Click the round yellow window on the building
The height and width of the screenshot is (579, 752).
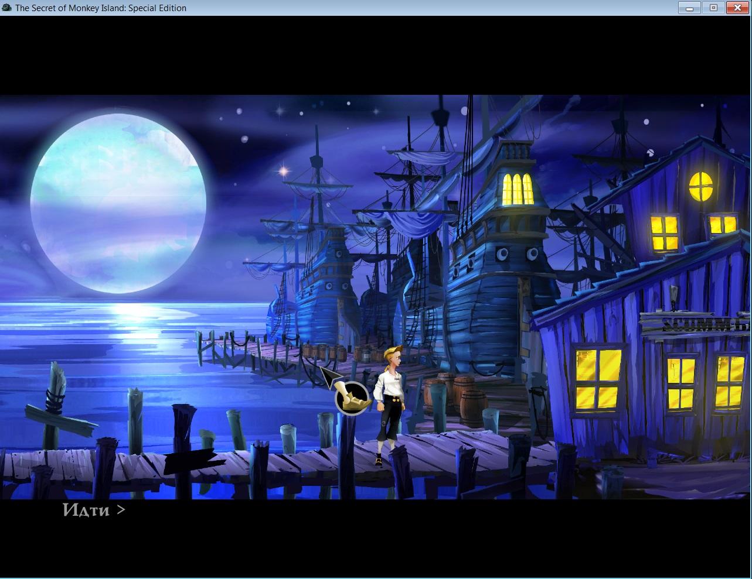[x=700, y=186]
